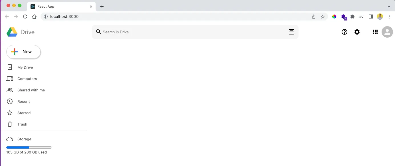Click the browser home icon

coord(34,17)
